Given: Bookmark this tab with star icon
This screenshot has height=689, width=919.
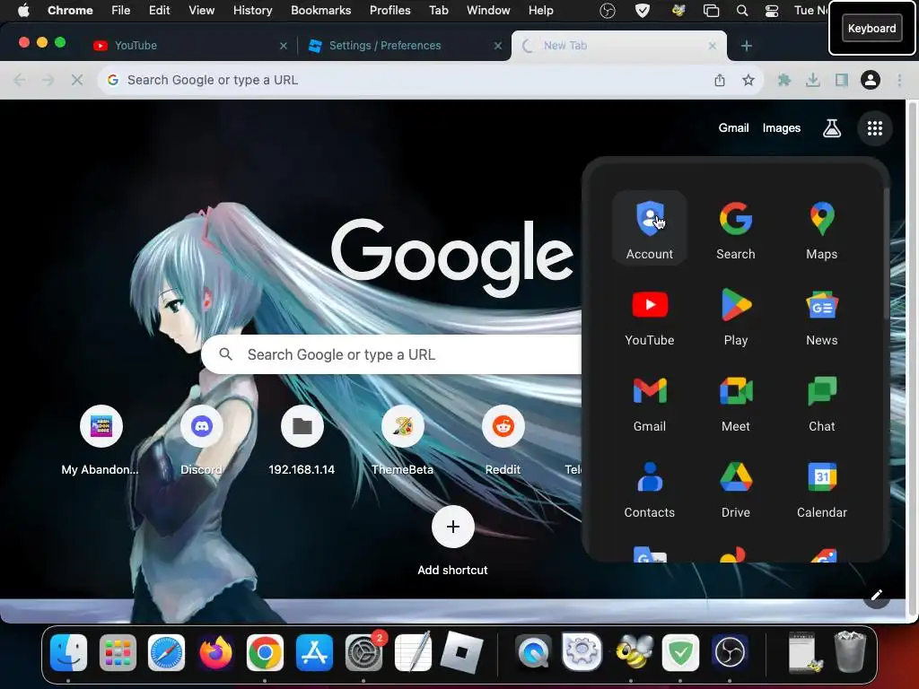Looking at the screenshot, I should (748, 80).
